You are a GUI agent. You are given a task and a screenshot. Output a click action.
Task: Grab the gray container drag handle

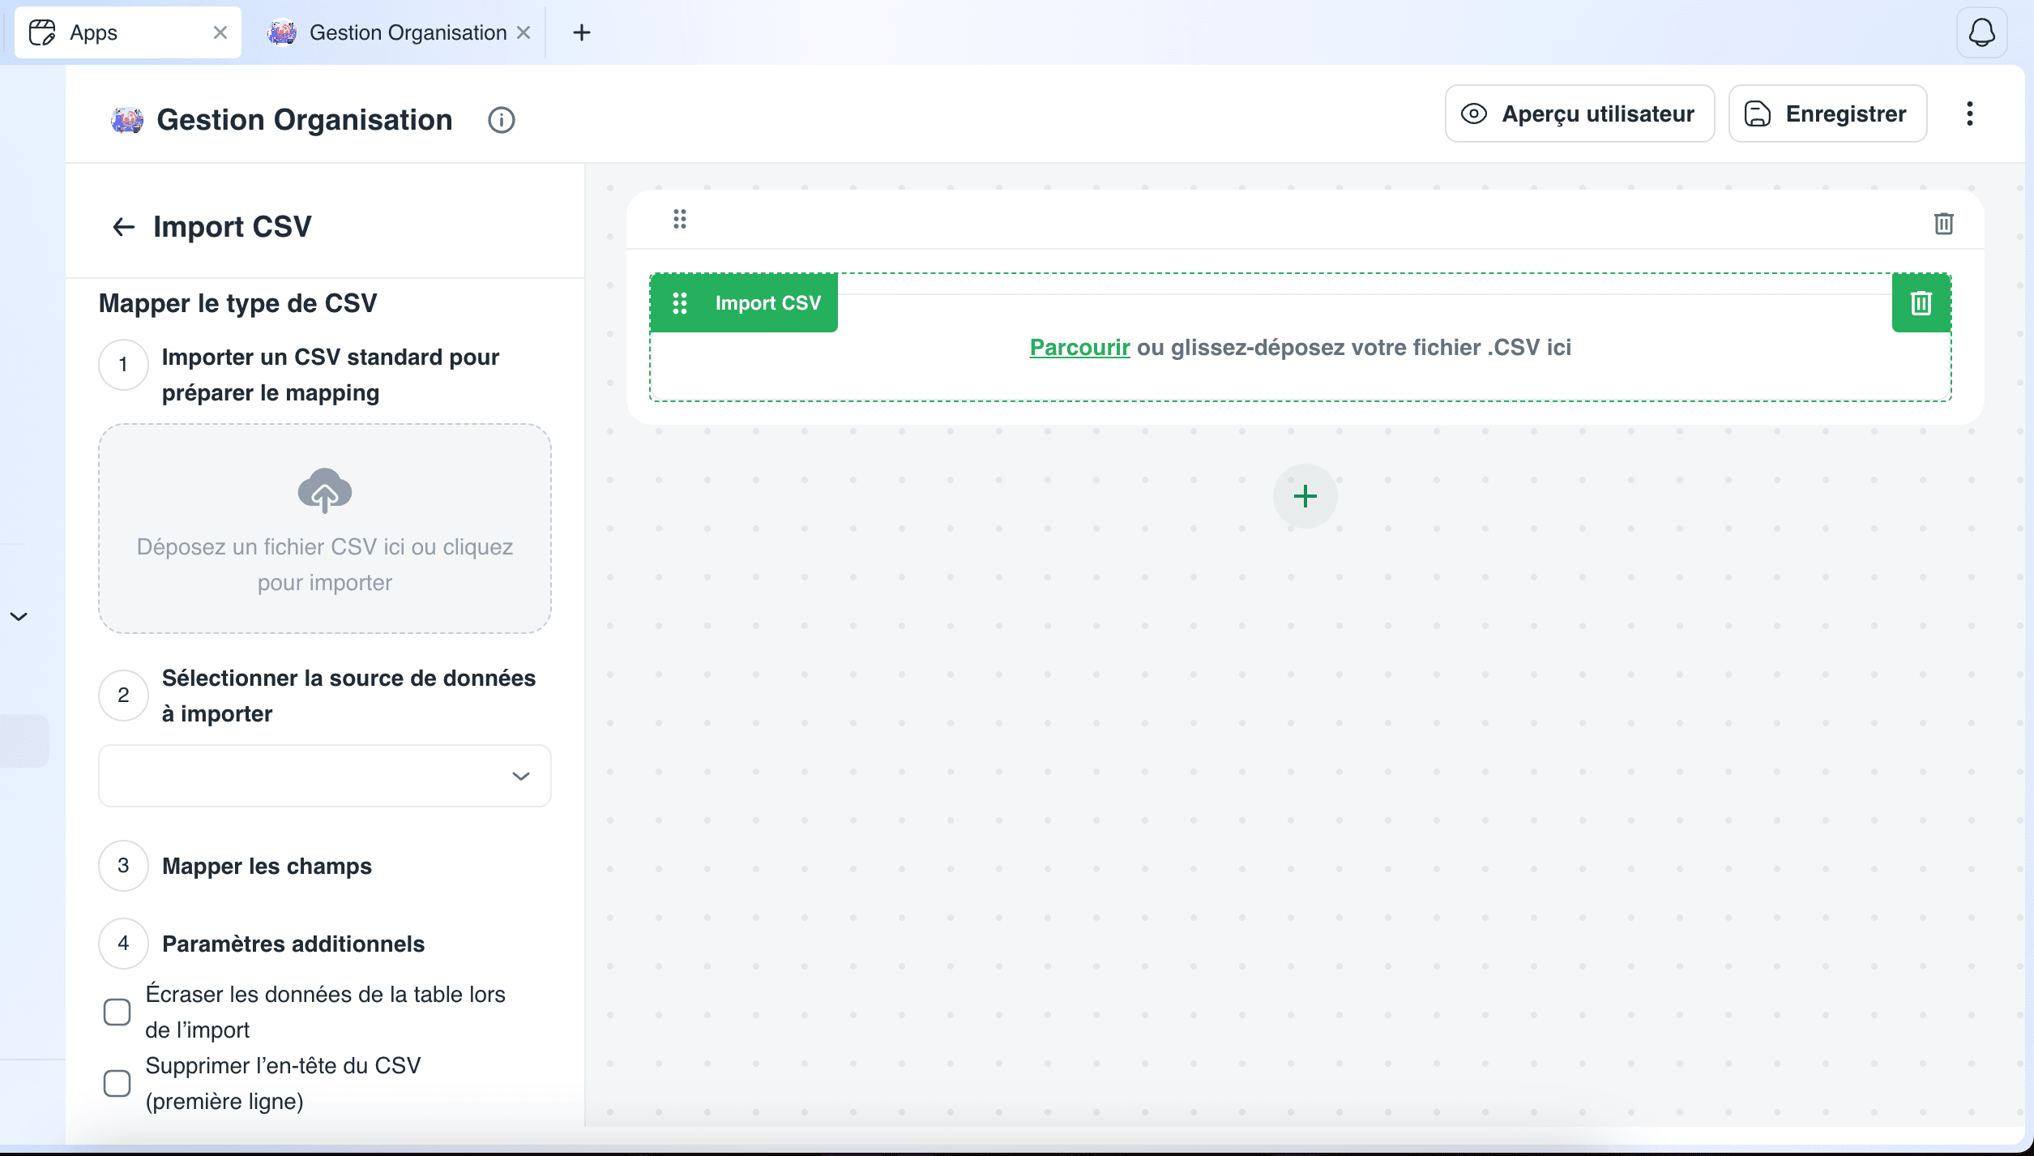(x=680, y=219)
